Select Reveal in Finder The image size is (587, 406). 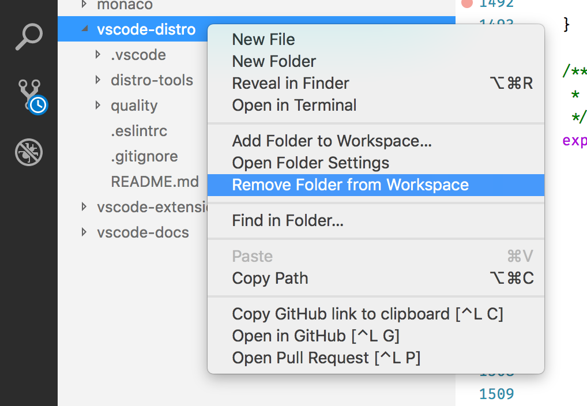tap(290, 83)
